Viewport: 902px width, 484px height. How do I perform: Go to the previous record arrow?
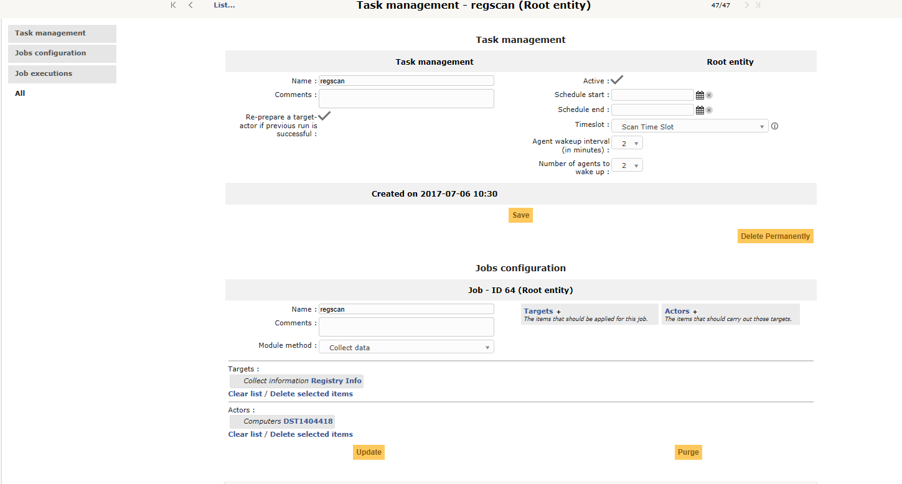pos(190,5)
